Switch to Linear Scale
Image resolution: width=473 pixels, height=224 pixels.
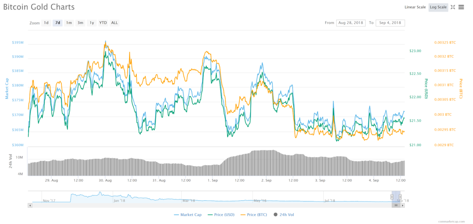click(x=415, y=7)
